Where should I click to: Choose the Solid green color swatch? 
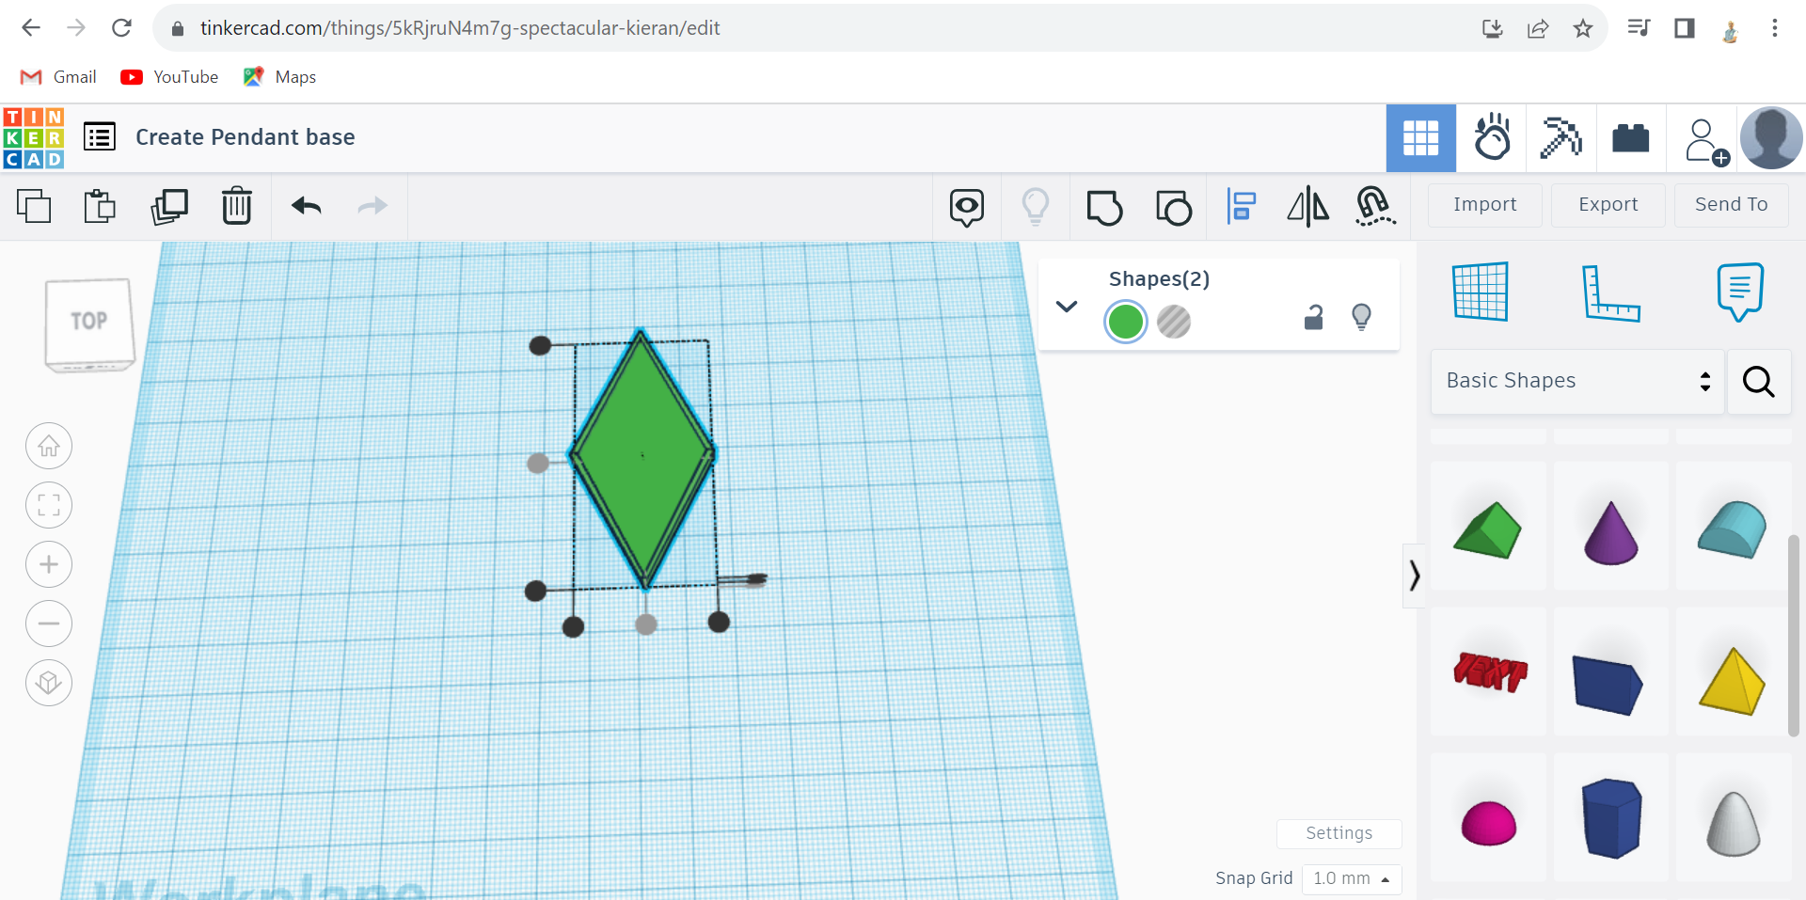[x=1126, y=322]
